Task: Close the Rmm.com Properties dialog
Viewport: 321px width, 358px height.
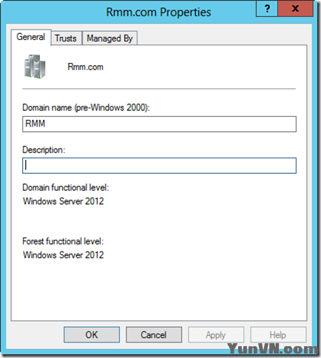Action: pyautogui.click(x=295, y=9)
